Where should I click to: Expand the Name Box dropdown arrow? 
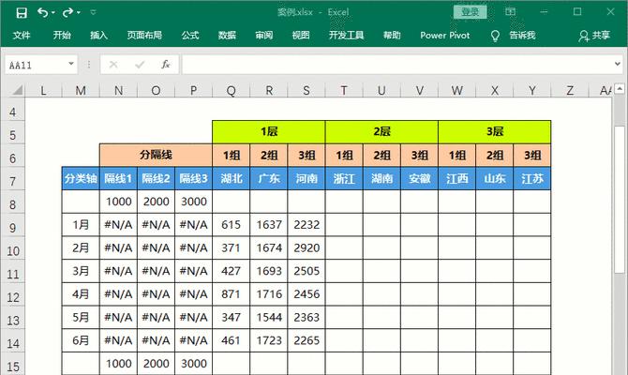(x=71, y=64)
